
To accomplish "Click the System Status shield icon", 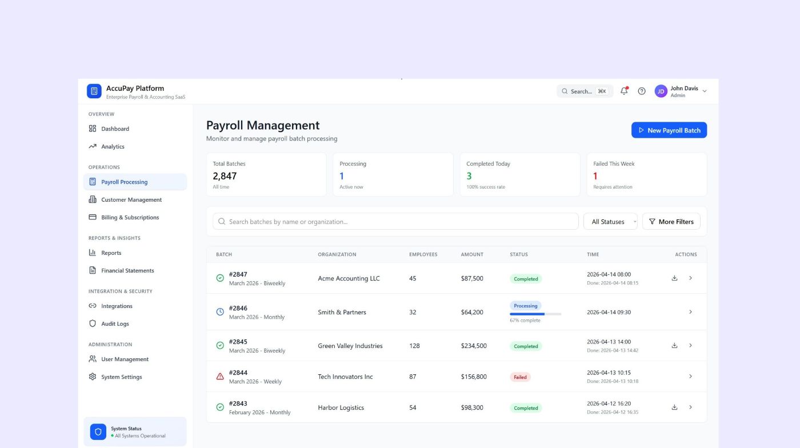I will (98, 431).
